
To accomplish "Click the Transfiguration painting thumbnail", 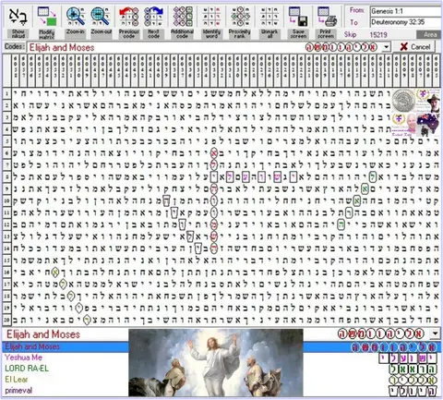I will pos(216,362).
